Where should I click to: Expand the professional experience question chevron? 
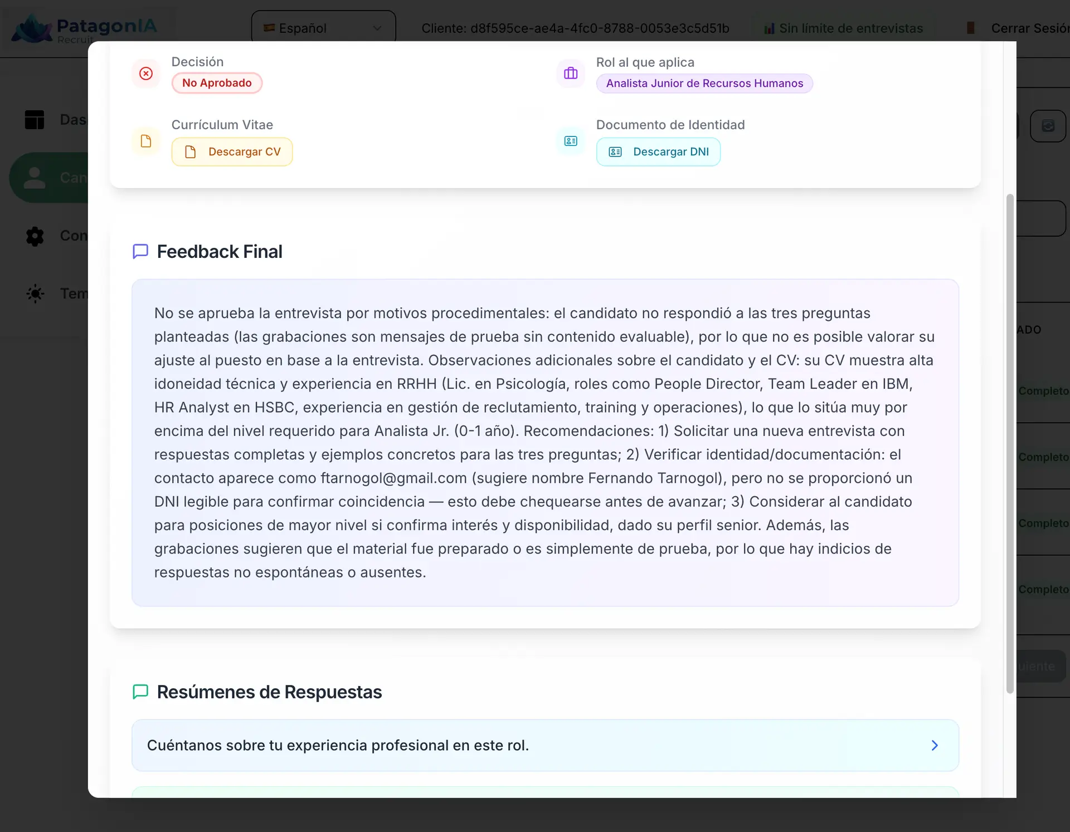click(935, 746)
